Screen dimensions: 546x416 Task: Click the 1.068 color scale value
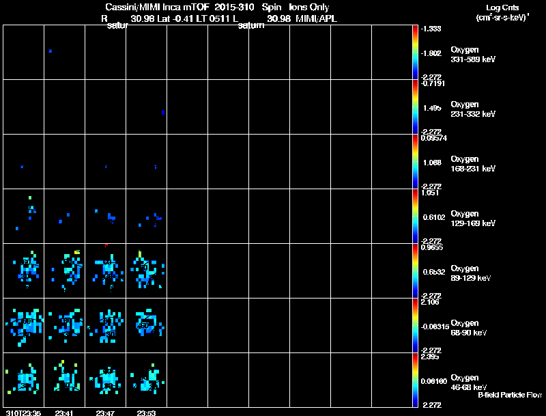[x=432, y=163]
